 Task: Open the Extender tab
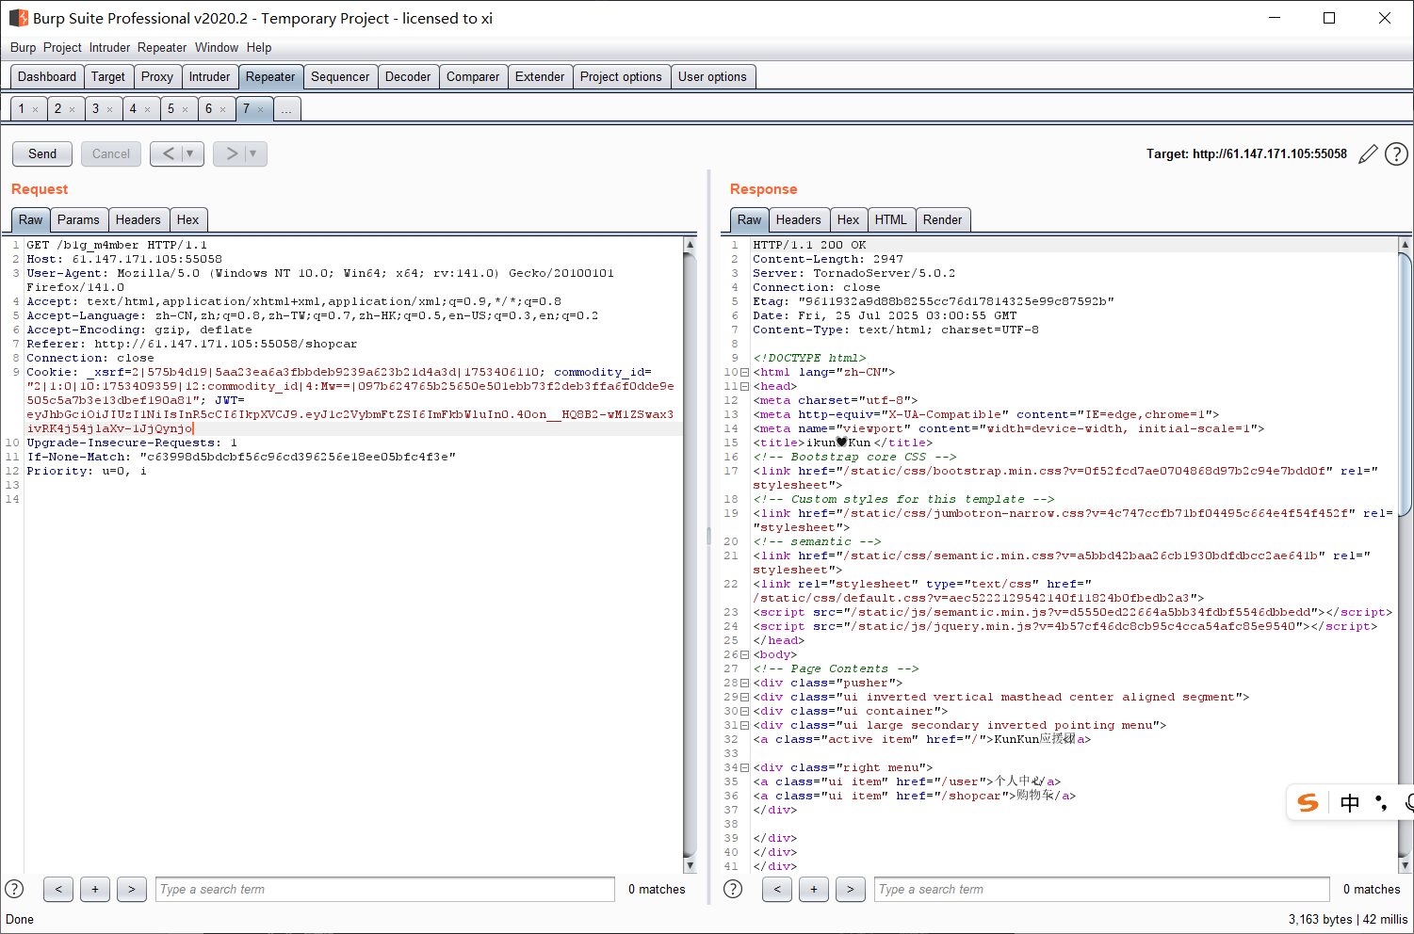pyautogui.click(x=540, y=77)
